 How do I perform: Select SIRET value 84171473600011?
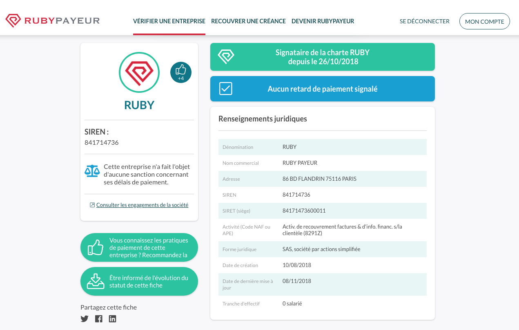(304, 211)
